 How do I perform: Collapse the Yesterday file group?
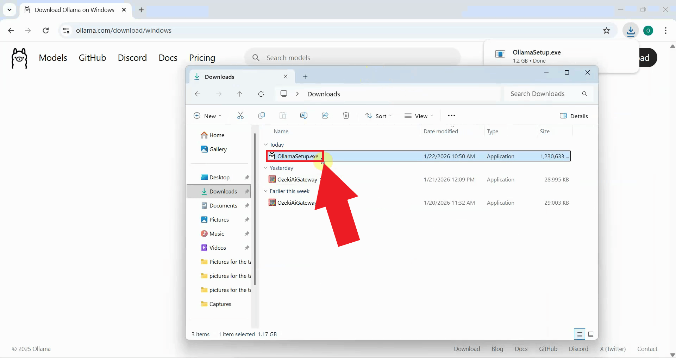(x=266, y=168)
